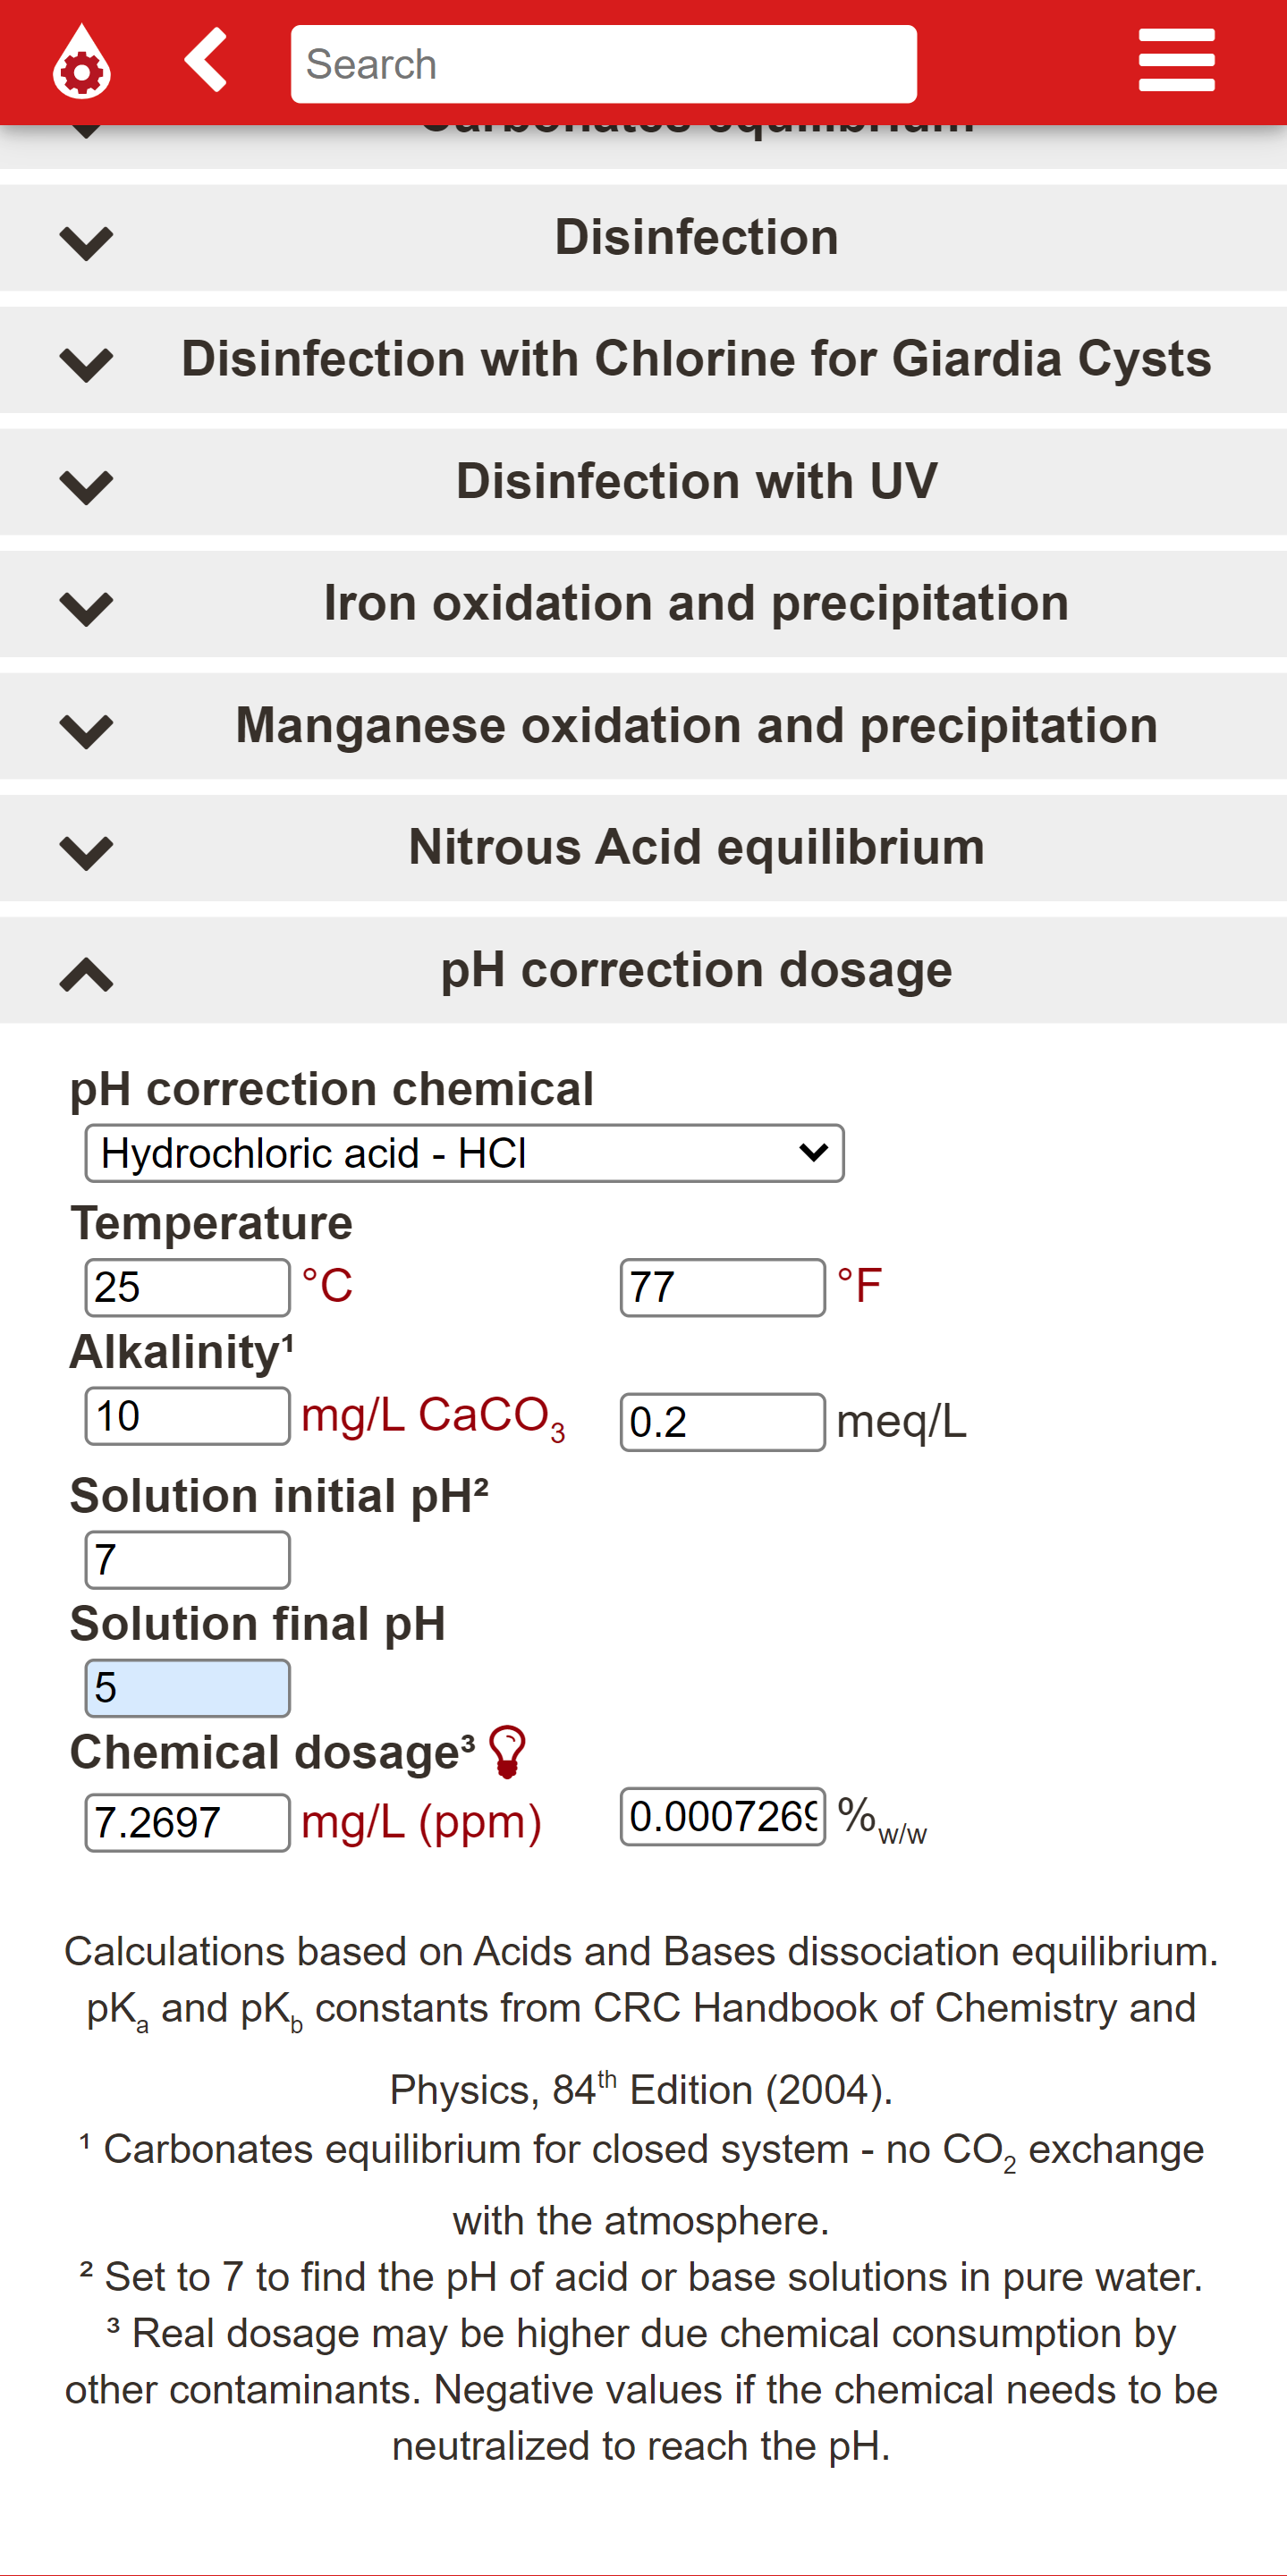The height and width of the screenshot is (2576, 1287).
Task: Click the Chemical dosage lightbulb hint icon
Action: click(x=507, y=1752)
